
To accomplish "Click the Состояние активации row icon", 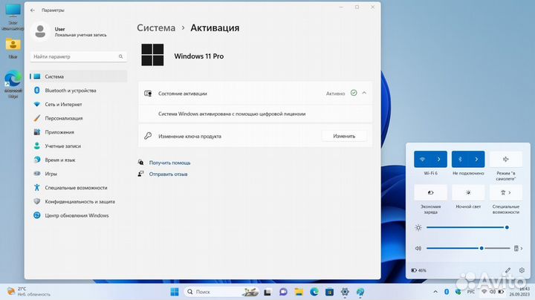I will point(148,94).
